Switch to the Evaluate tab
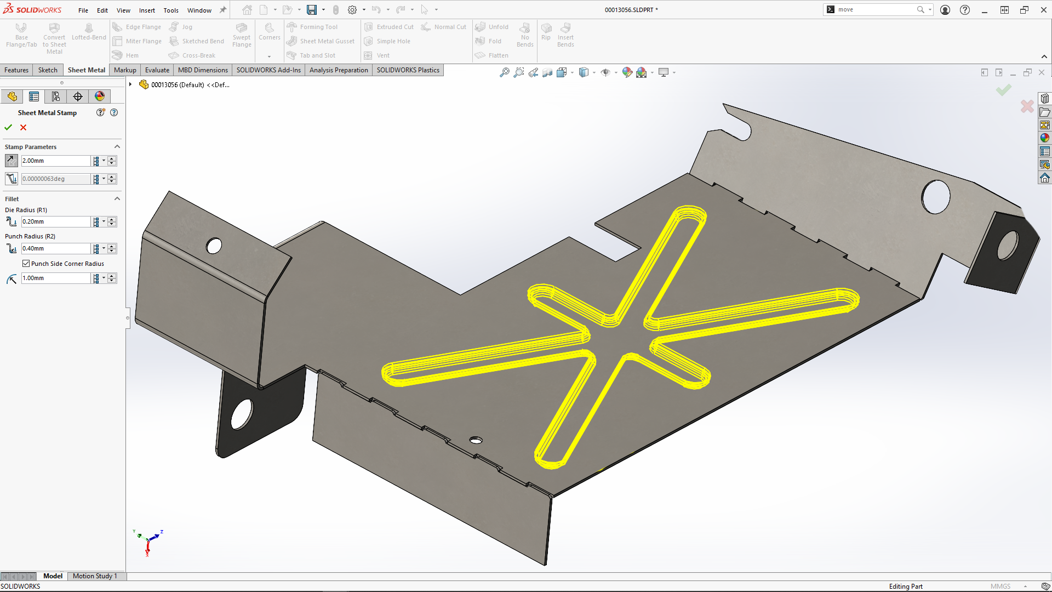1052x592 pixels. tap(157, 70)
